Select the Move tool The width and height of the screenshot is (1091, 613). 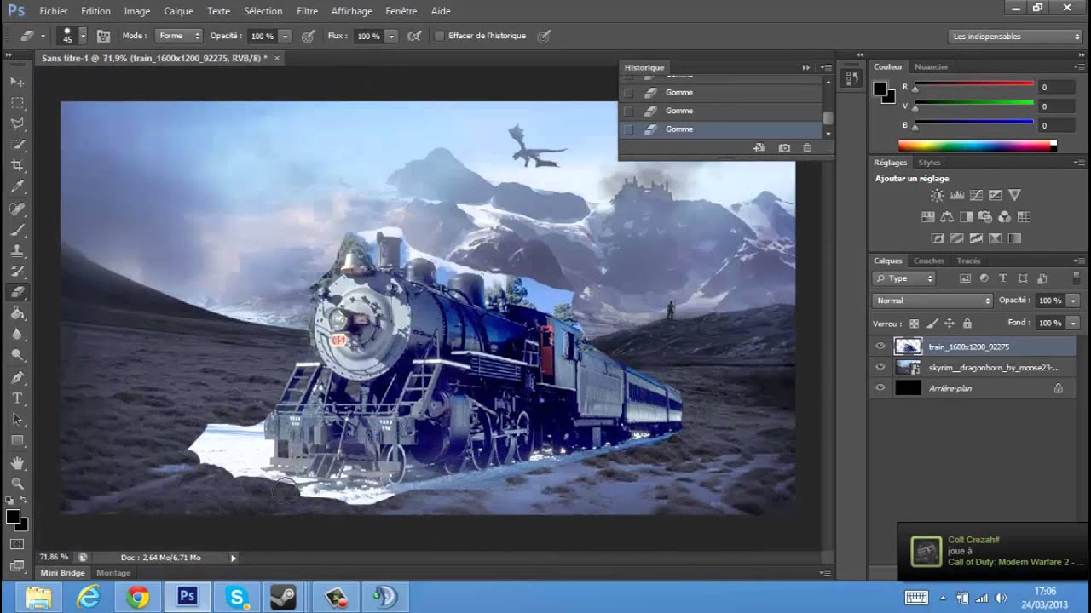[x=17, y=82]
